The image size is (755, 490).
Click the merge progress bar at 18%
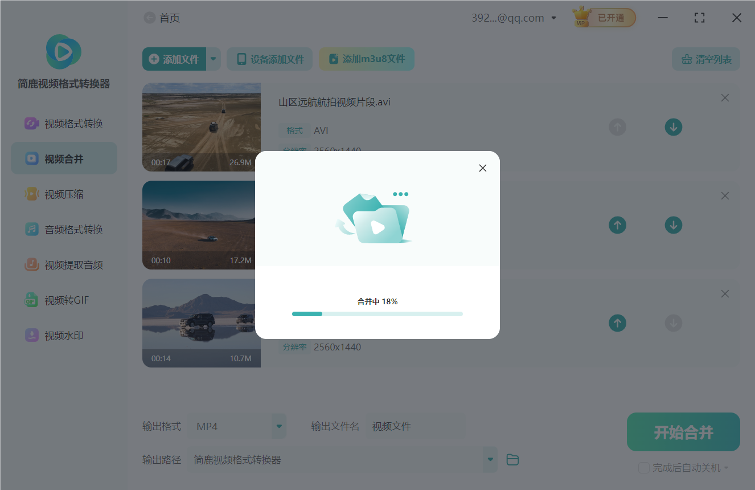(377, 313)
